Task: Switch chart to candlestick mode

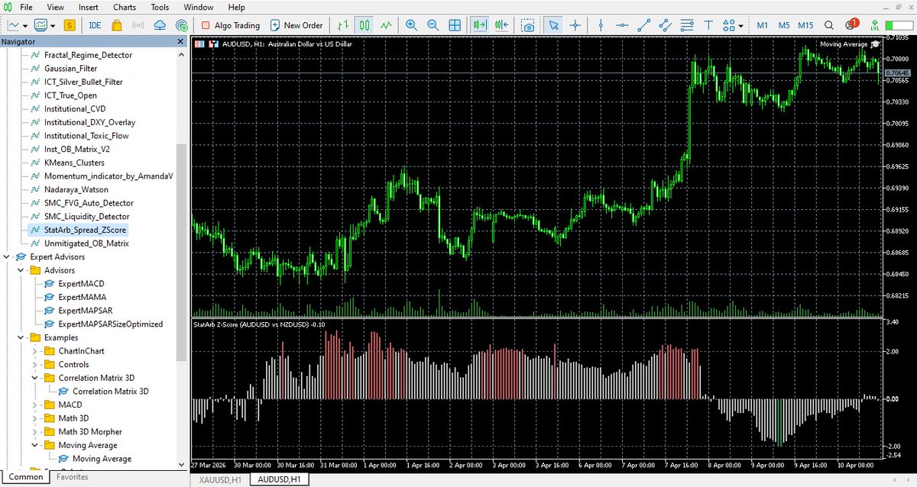Action: (365, 25)
